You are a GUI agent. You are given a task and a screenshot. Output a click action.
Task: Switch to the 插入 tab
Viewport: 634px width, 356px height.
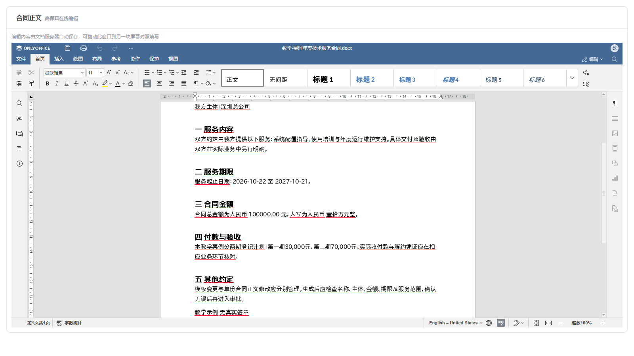[x=59, y=59]
